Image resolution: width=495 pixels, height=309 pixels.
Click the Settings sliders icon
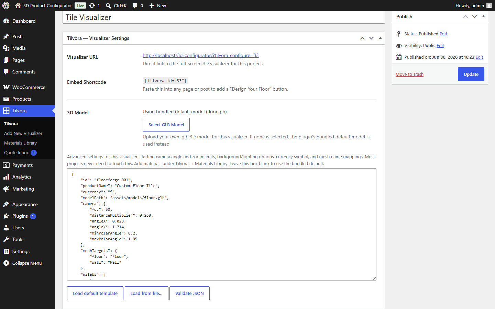[x=6, y=251]
